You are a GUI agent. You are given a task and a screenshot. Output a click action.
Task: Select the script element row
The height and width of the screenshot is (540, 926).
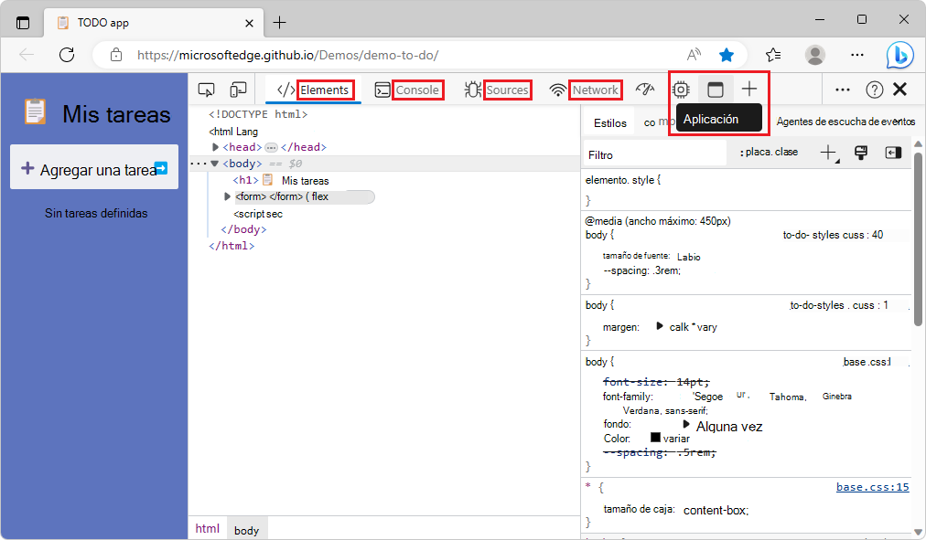[258, 214]
